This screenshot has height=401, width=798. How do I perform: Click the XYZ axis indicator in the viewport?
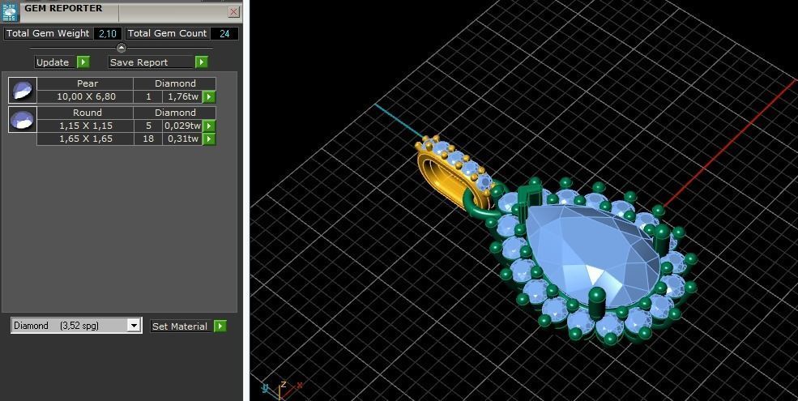point(283,390)
